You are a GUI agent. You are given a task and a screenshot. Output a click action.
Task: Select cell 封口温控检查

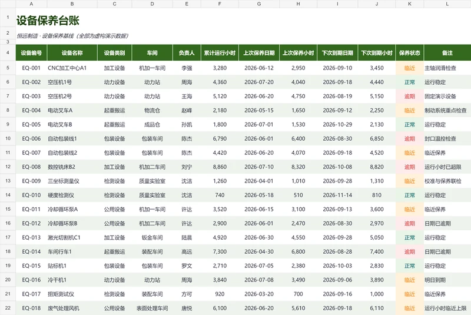click(x=447, y=138)
